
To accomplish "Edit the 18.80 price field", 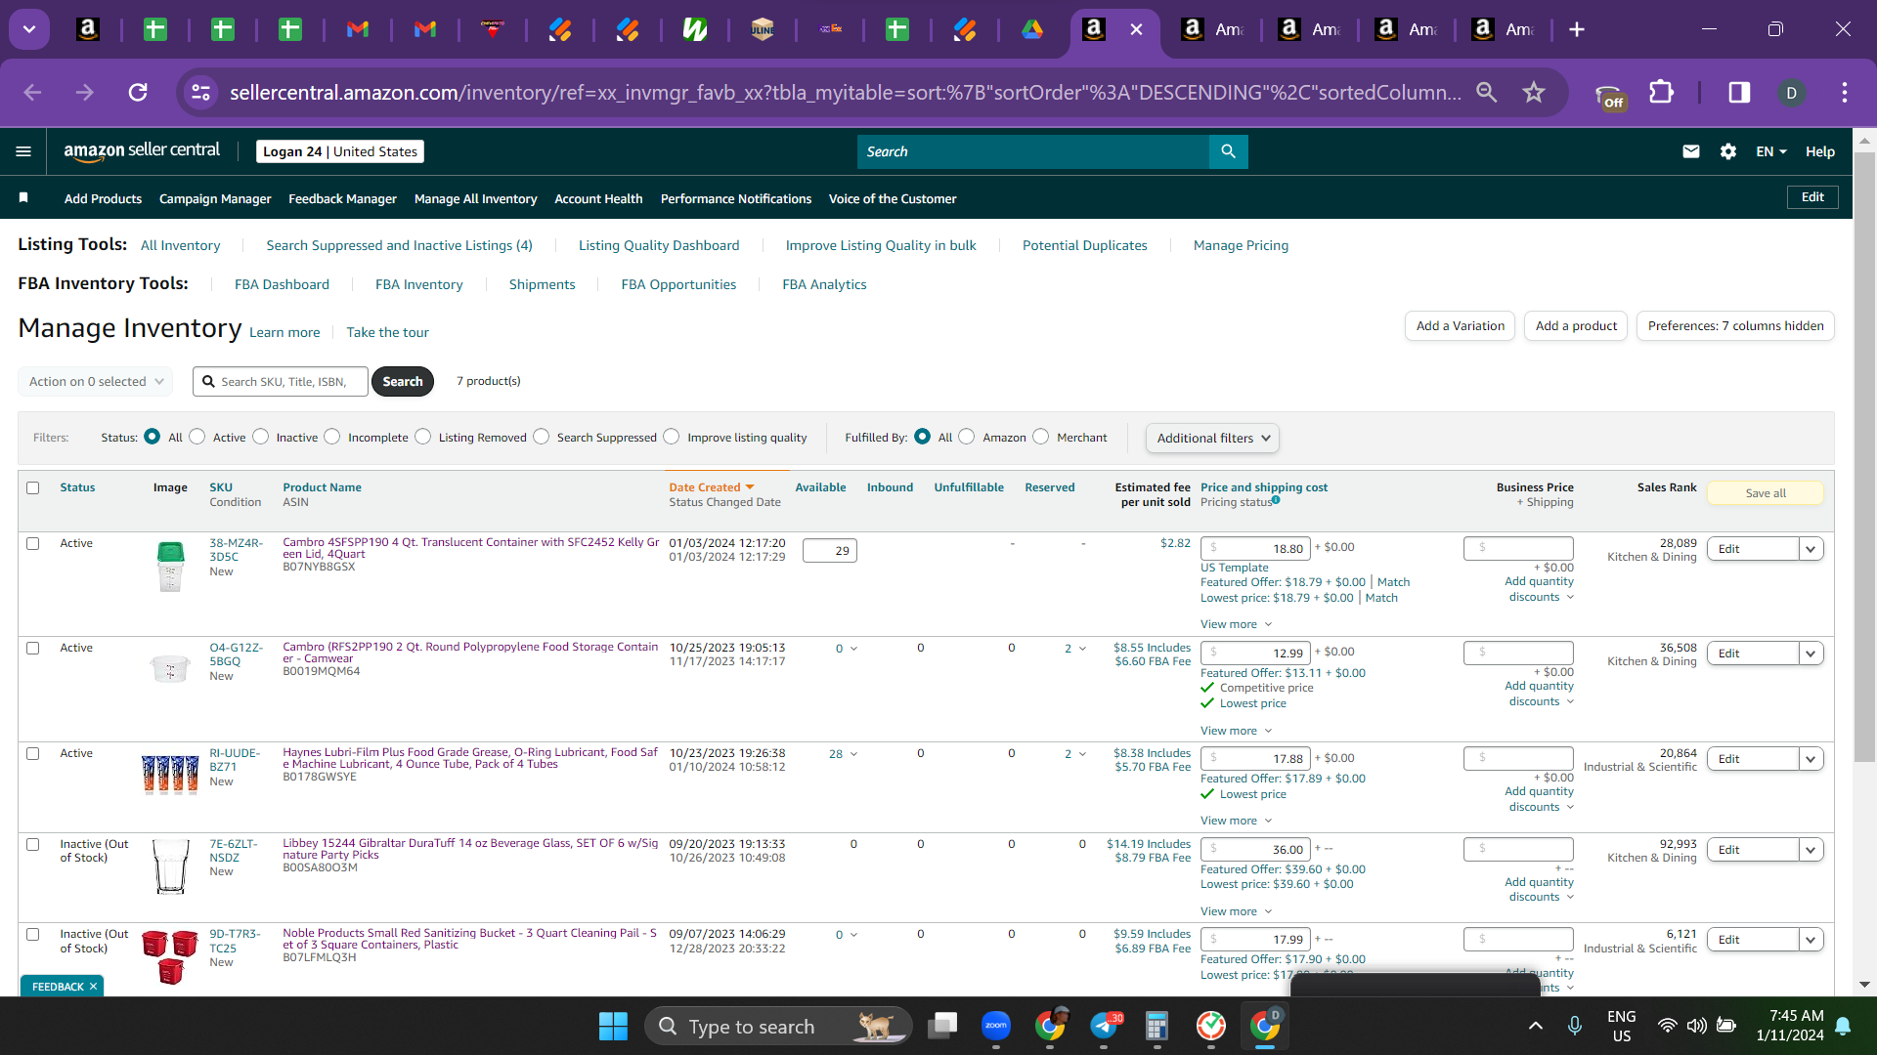I will click(1255, 549).
